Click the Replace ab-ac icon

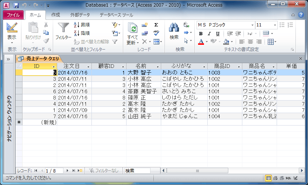pyautogui.click(x=186, y=25)
